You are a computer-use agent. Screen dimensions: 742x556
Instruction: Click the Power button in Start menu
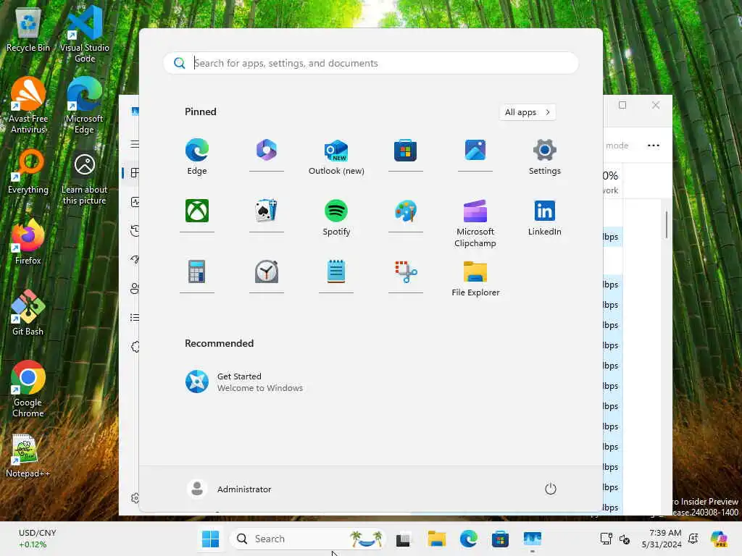[x=551, y=489]
